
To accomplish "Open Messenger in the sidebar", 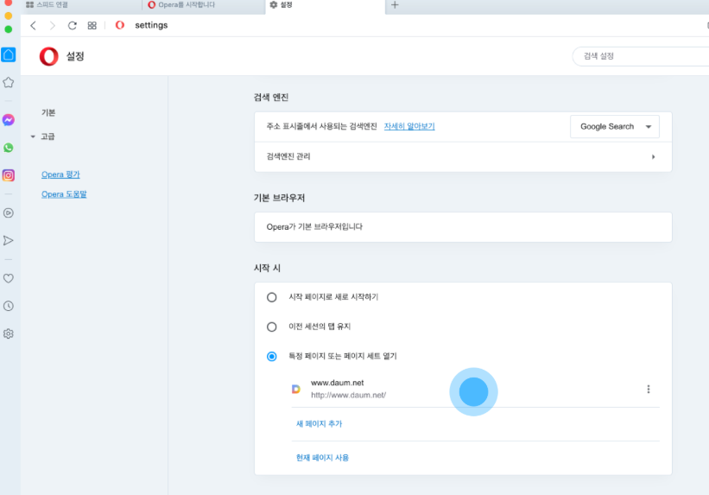I will pos(9,120).
